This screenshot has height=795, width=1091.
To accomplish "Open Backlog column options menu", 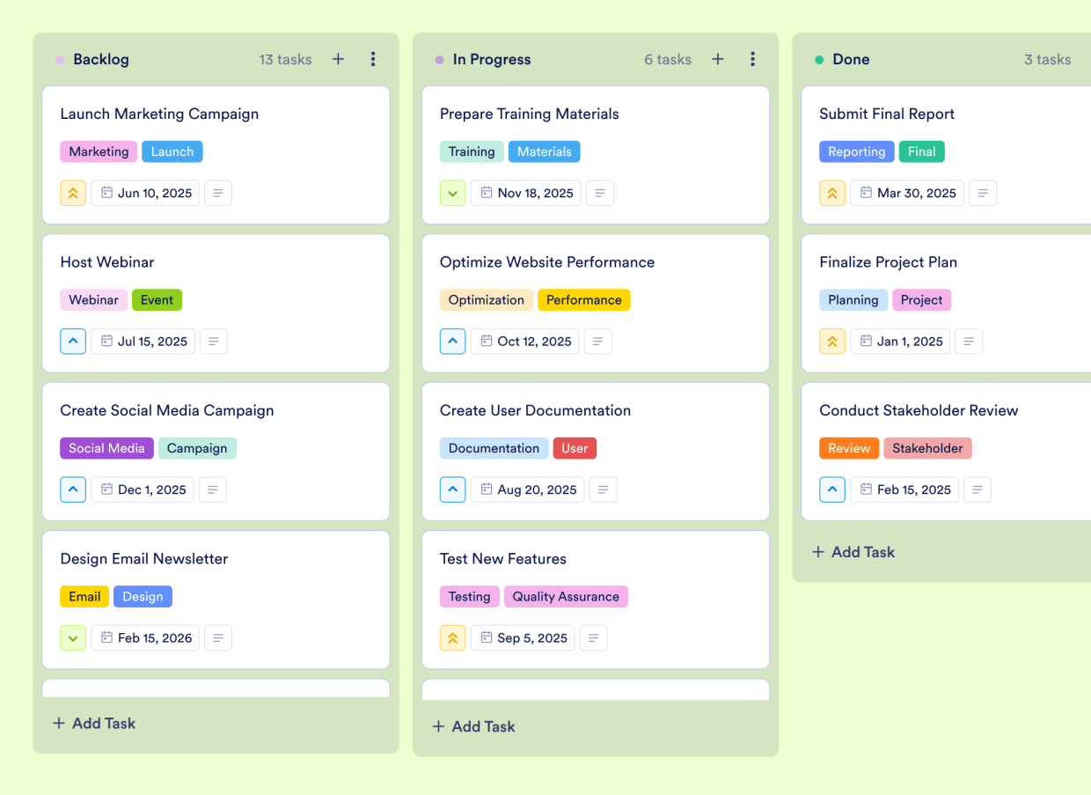I will [373, 59].
